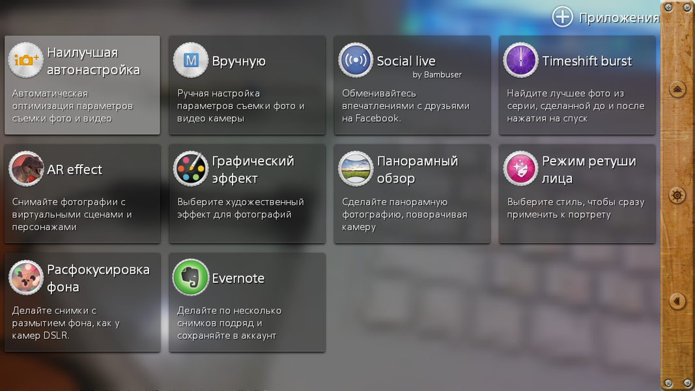The height and width of the screenshot is (391, 695).
Task: Select the Superior Auto camera icon
Action: 25,61
